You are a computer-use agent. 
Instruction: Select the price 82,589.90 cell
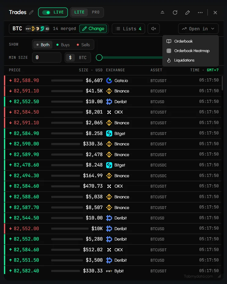pos(26,155)
